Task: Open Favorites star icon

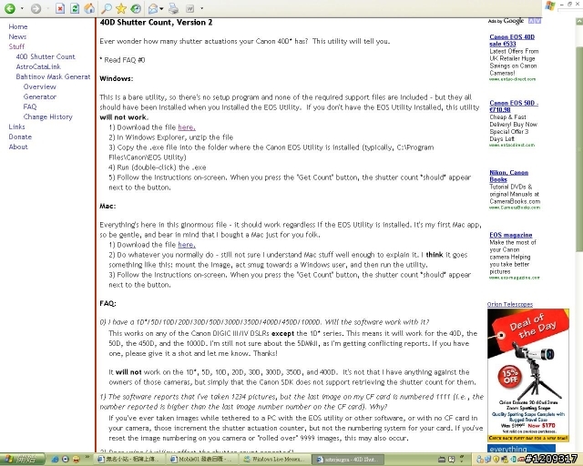Action: click(x=121, y=8)
